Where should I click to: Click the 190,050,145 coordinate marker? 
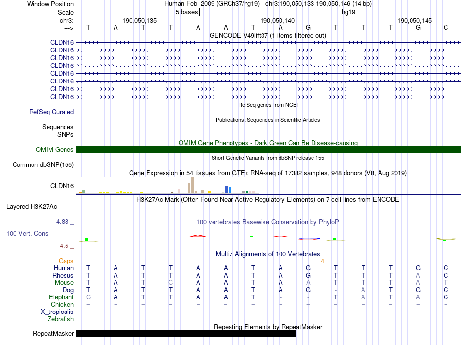pos(415,20)
